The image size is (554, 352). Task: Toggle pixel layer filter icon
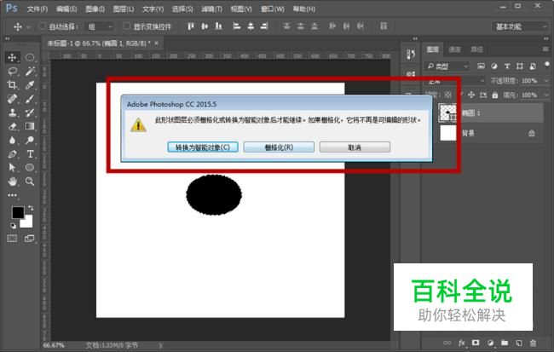click(481, 66)
